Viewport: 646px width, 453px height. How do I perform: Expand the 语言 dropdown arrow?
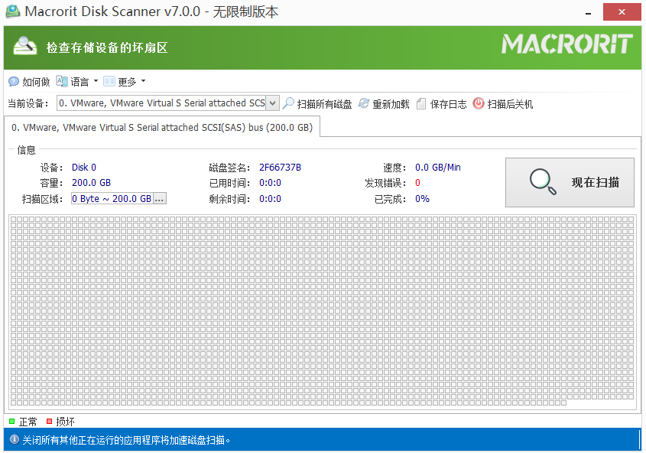96,81
